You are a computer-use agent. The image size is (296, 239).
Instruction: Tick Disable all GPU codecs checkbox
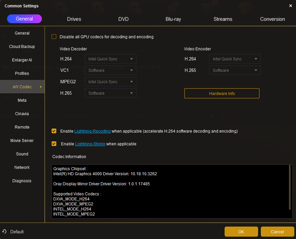54,37
